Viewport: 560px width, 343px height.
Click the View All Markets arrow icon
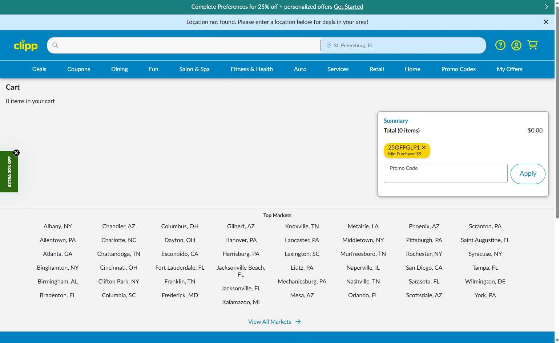(x=298, y=322)
